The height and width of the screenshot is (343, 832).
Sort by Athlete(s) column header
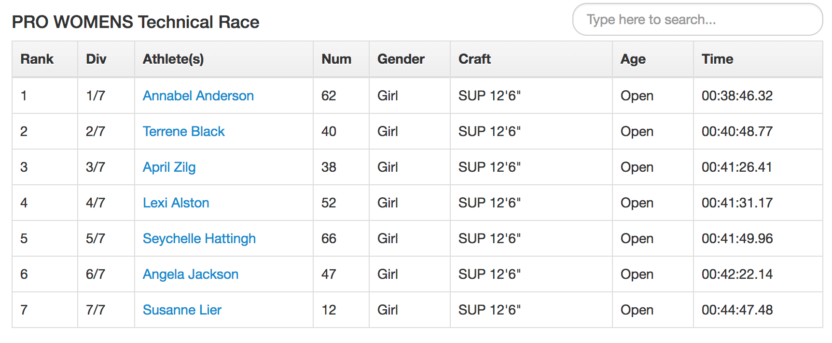pos(173,59)
